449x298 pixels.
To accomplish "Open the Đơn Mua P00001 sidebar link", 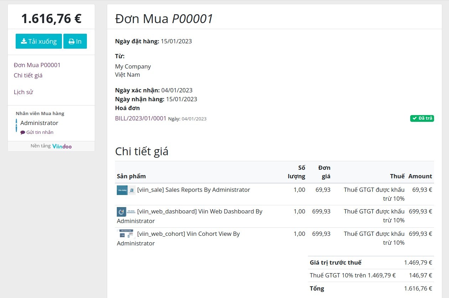I will tap(37, 65).
